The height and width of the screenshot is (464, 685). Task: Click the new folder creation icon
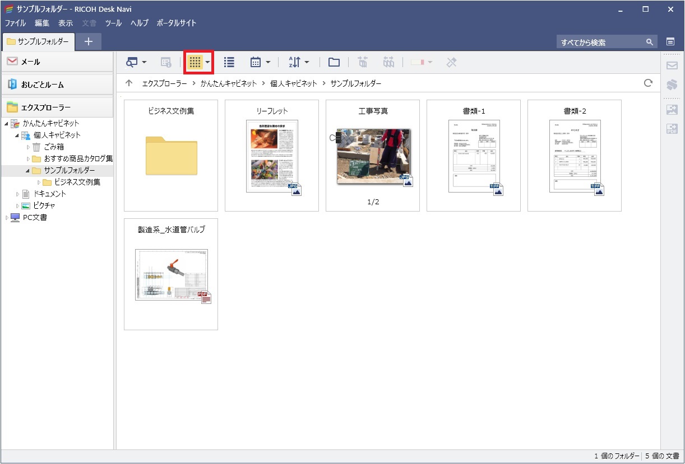(334, 62)
